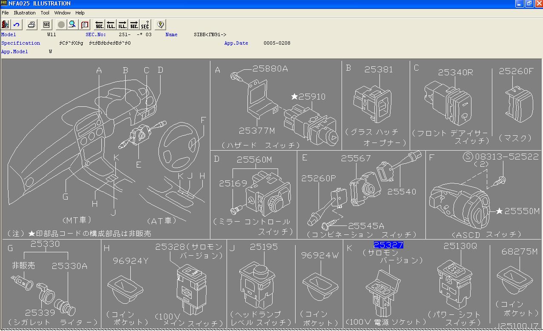Select part number 25910 hazard switch

click(312, 97)
